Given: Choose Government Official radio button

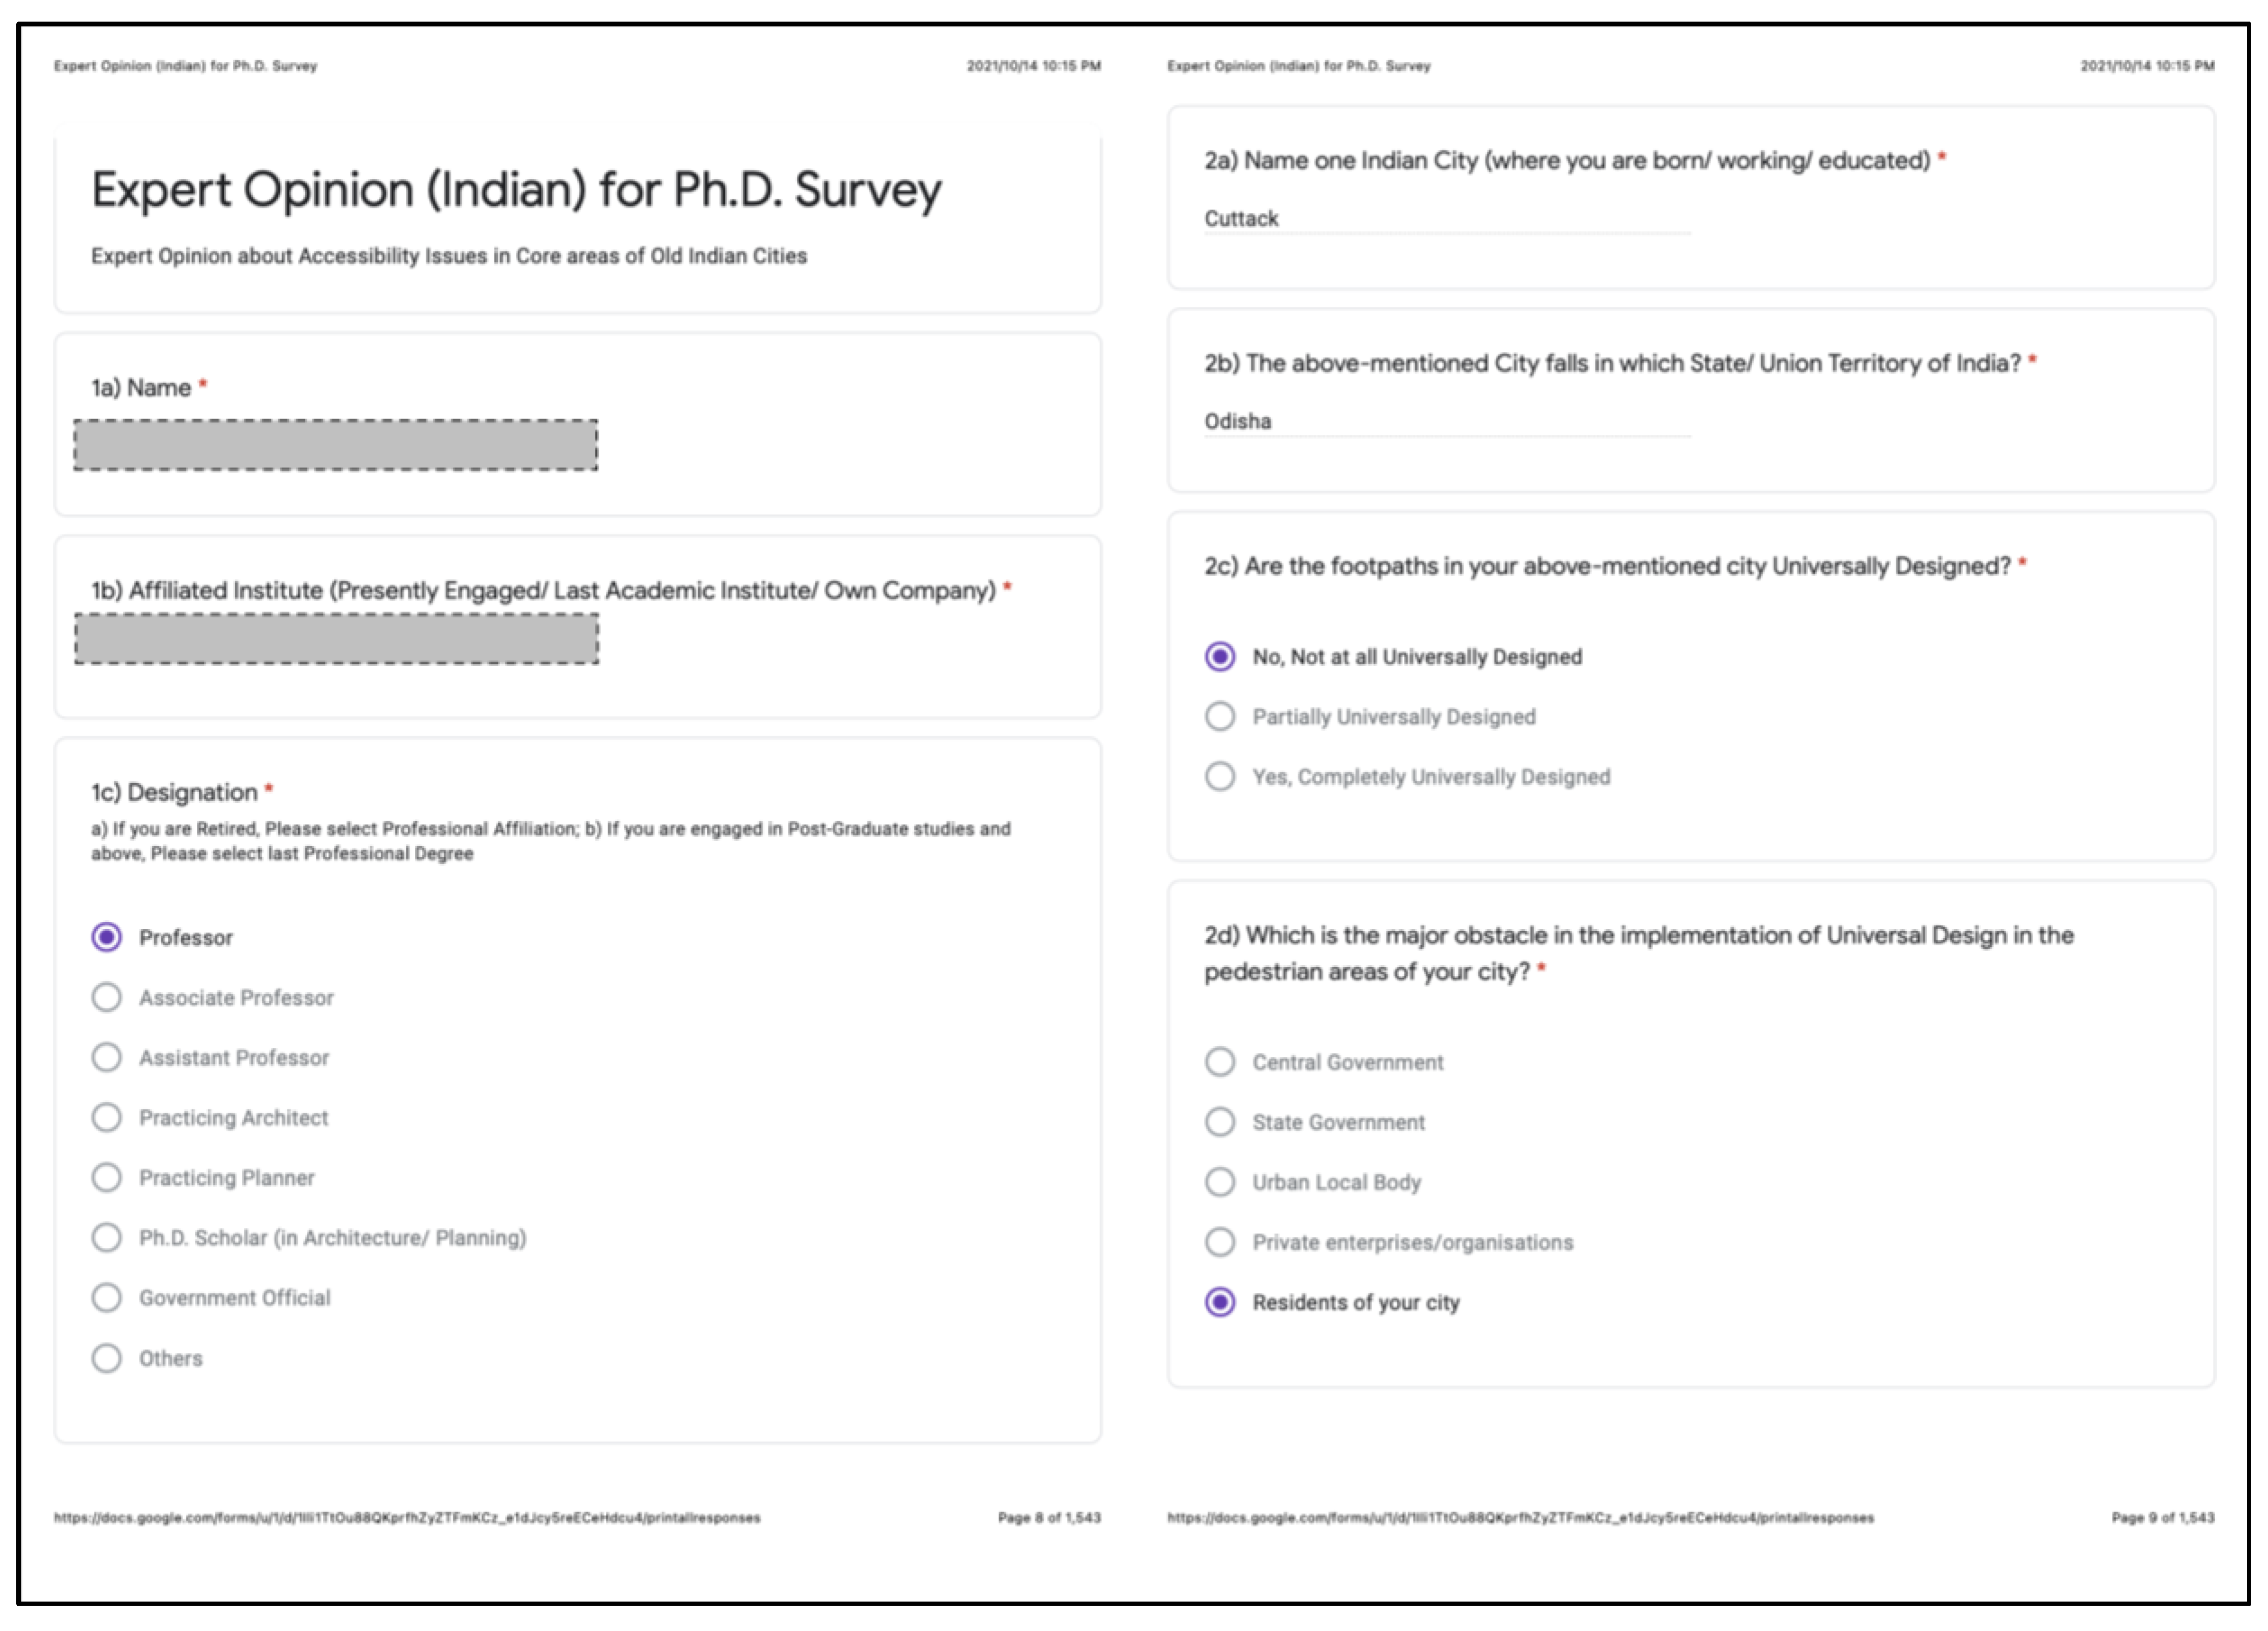Looking at the screenshot, I should pos(107,1297).
